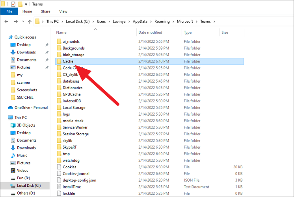Select the Cookies-journal file
This screenshot has width=294, height=197.
(76, 174)
